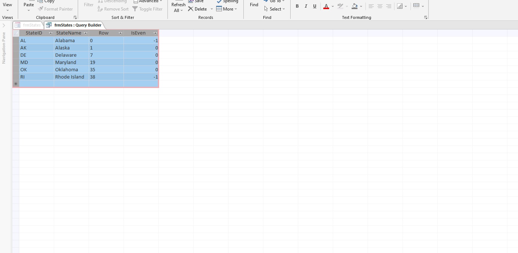The image size is (518, 253).
Task: Click the select-all datasheet corner
Action: pyautogui.click(x=16, y=33)
